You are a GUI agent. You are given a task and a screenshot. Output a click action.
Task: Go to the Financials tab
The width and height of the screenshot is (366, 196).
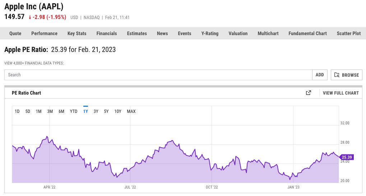[107, 33]
